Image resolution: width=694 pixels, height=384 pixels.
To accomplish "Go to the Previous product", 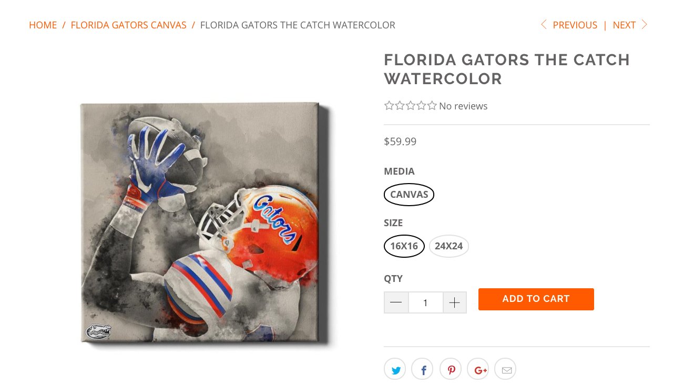I will tap(569, 25).
